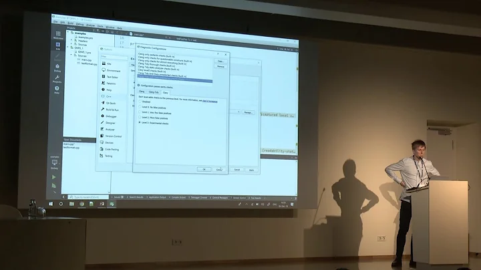Viewport: 481px width, 270px height.
Task: Click the Options filter input field
Action: [114, 56]
